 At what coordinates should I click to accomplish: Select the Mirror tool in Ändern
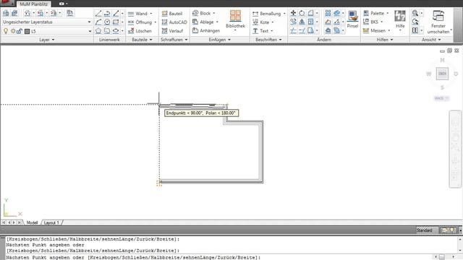pos(302,22)
